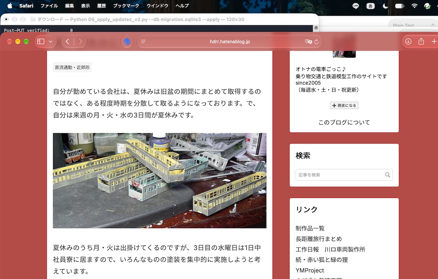This screenshot has width=438, height=279.
Task: Click the 直流通勤・近郊形 category tag
Action: pyautogui.click(x=72, y=67)
